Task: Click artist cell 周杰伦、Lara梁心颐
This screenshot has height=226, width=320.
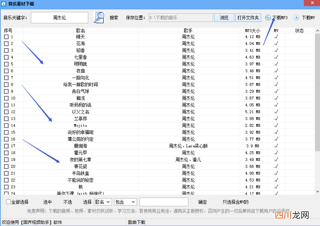Action: click(188, 146)
